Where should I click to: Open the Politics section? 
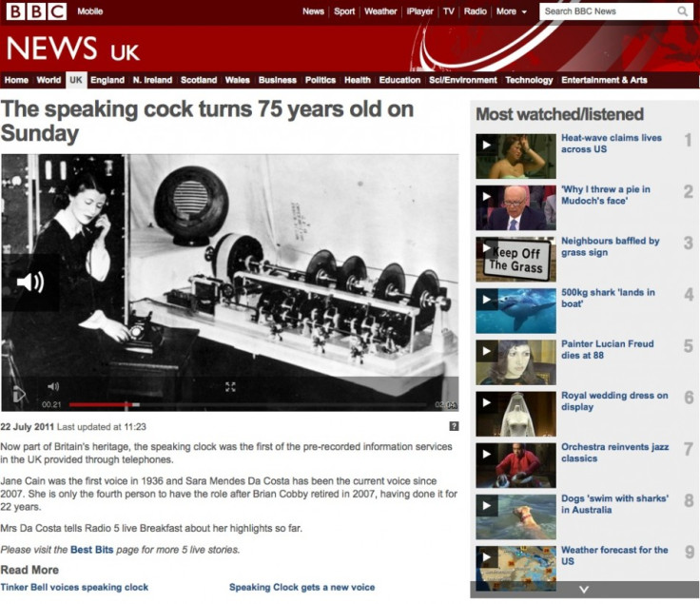pos(321,80)
